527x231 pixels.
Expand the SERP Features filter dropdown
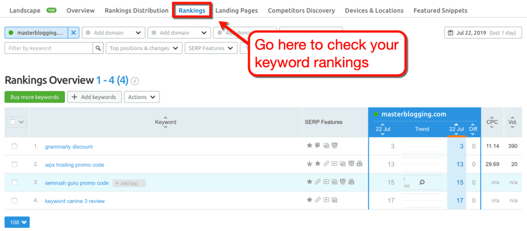211,48
